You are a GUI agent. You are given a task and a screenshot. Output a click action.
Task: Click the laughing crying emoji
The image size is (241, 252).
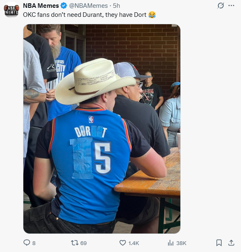[x=152, y=15]
